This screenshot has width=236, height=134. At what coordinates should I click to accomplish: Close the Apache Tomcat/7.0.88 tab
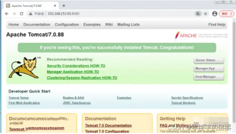(x=55, y=6)
